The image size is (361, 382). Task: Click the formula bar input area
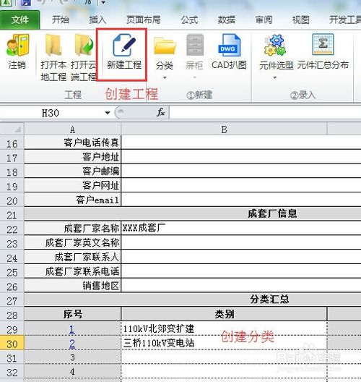point(265,113)
